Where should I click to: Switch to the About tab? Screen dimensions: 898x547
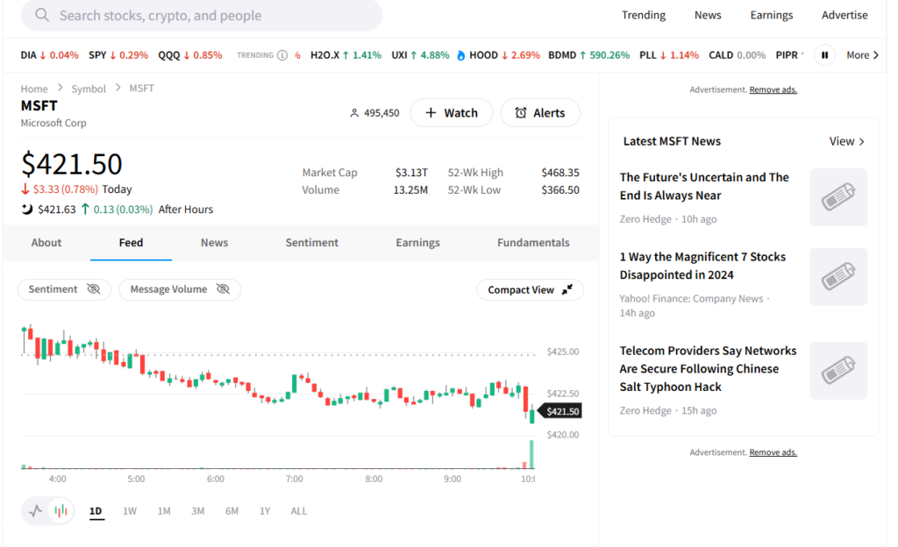tap(46, 243)
